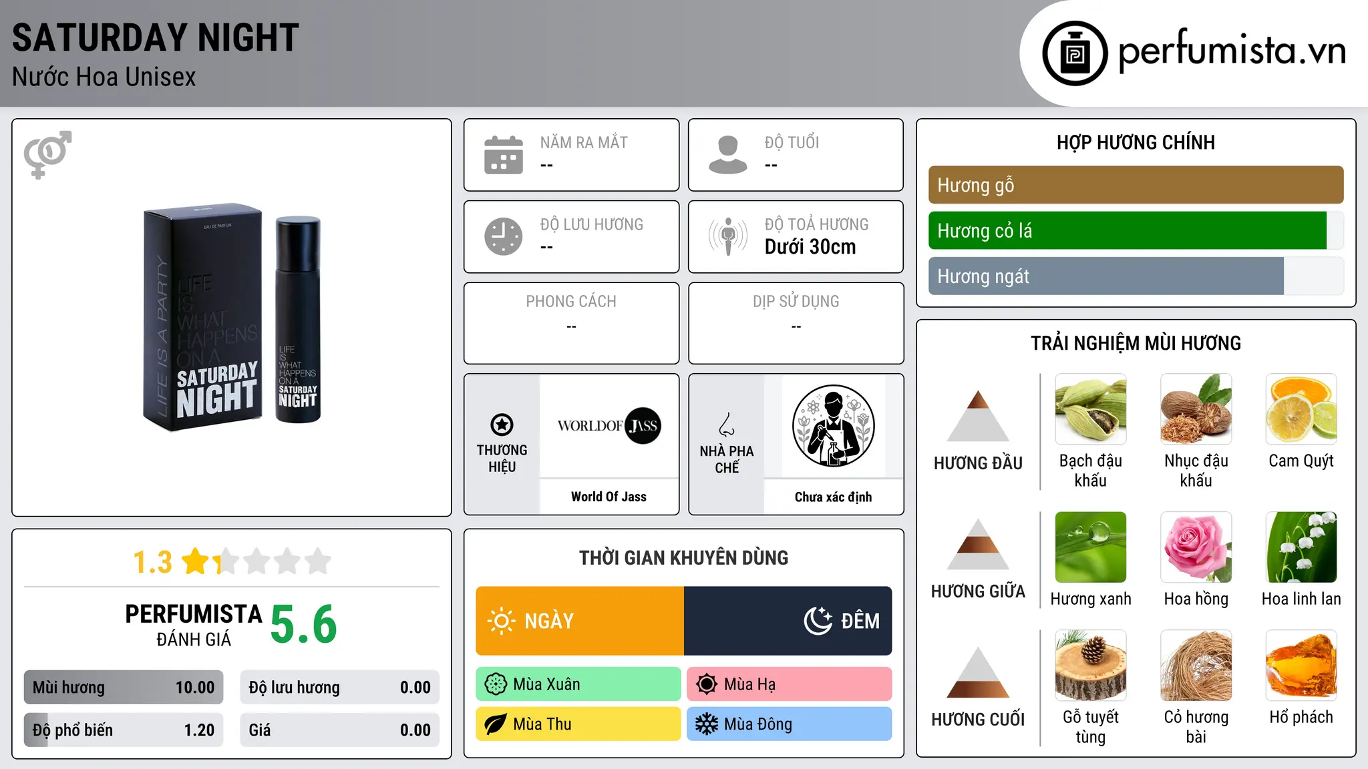Click the Độ phổ biến 1.20 rating bar
This screenshot has height=769, width=1368.
[x=124, y=730]
